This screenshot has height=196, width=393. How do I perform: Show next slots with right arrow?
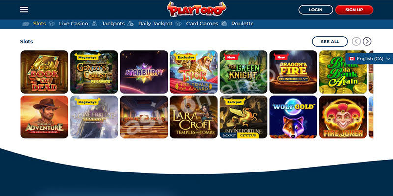[x=367, y=41]
